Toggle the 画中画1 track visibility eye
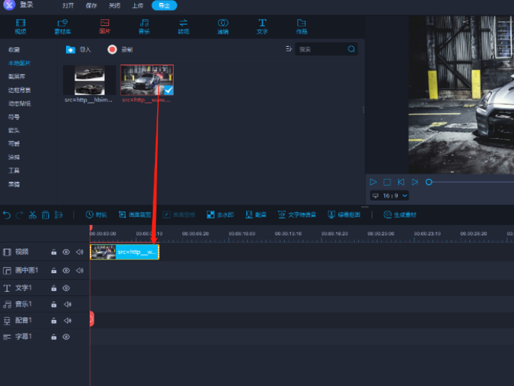Image resolution: width=514 pixels, height=386 pixels. [x=66, y=270]
